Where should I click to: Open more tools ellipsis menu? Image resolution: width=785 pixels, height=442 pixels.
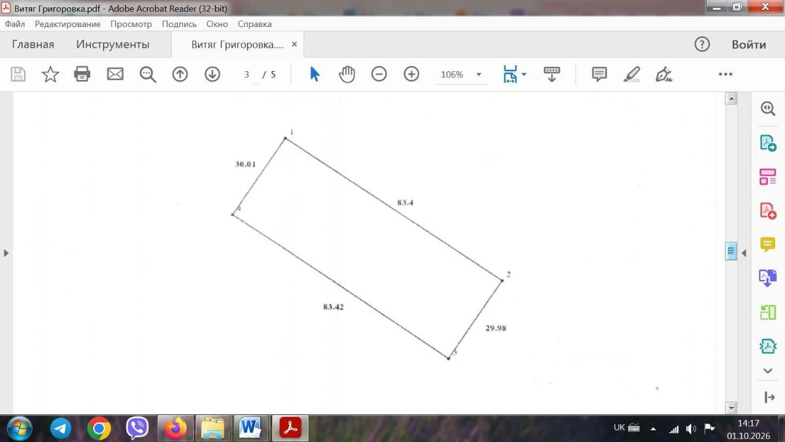pos(726,74)
